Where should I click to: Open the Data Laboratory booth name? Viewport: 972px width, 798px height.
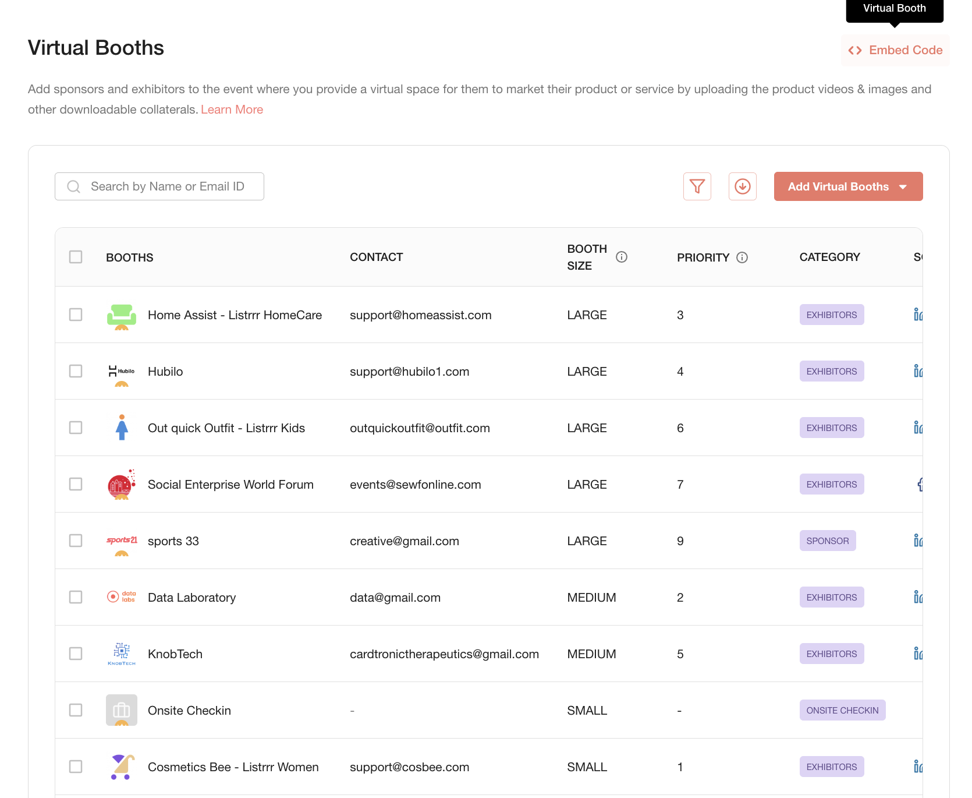(192, 598)
